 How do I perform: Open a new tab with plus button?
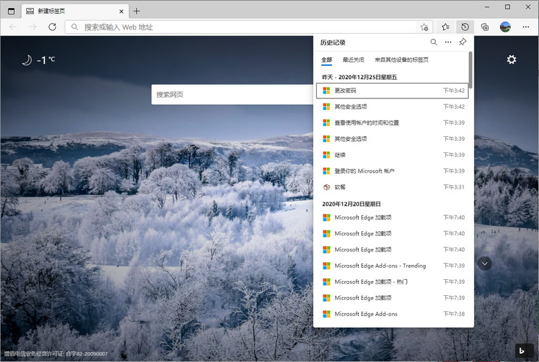click(x=137, y=11)
